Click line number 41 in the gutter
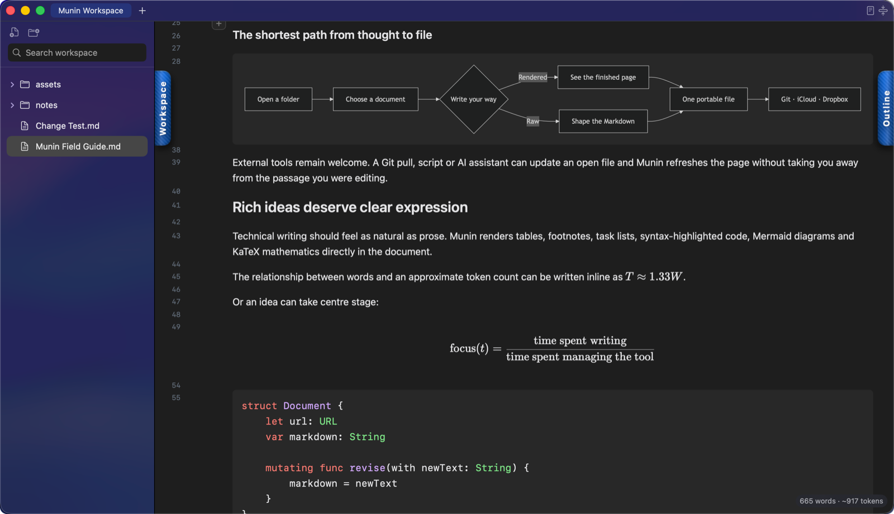This screenshot has height=514, width=894. 176,205
